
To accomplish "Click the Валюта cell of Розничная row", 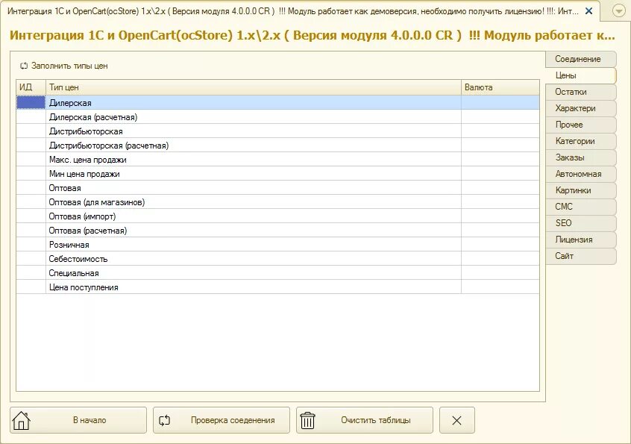I will pyautogui.click(x=500, y=245).
